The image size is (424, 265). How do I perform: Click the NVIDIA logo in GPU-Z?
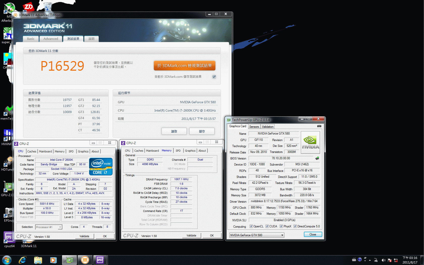pos(310,142)
